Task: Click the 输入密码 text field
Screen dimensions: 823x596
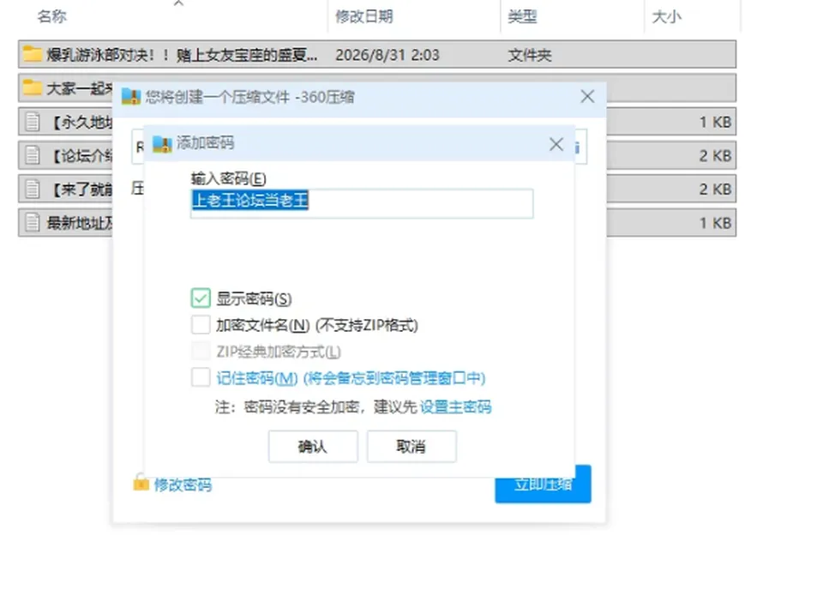Action: [362, 203]
